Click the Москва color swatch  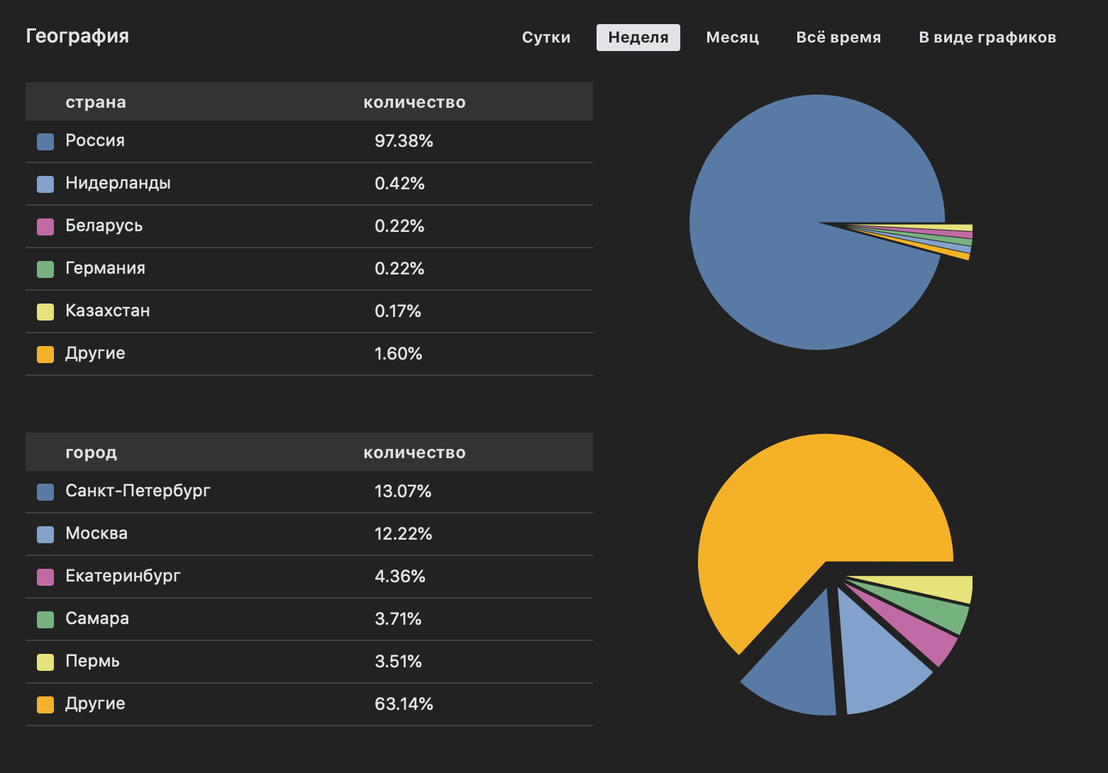tap(45, 535)
